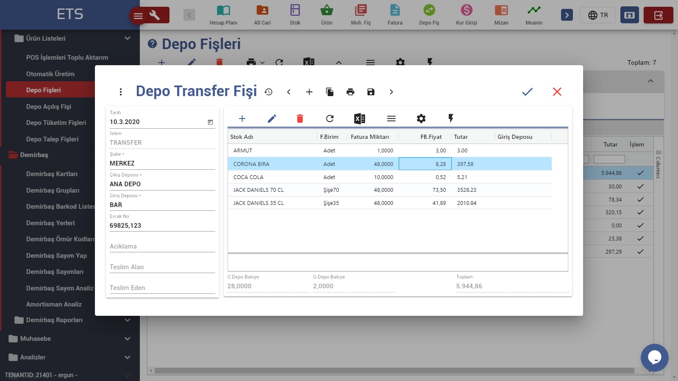Screen dimensions: 678x381
Task: Close the dialog with red X
Action: click(x=557, y=92)
